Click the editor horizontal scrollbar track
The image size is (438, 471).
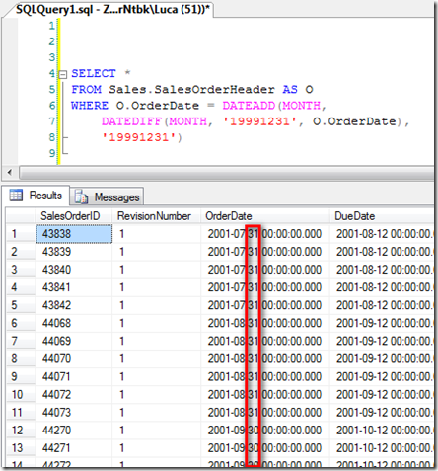[226, 172]
